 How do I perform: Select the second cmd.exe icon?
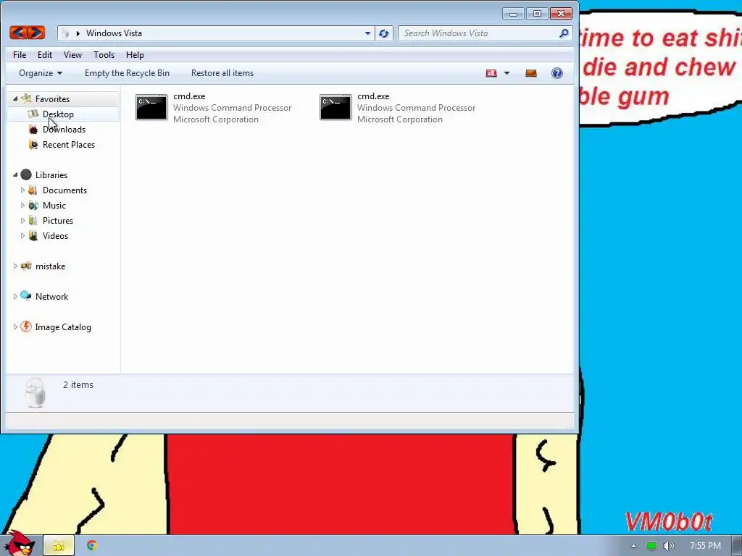point(335,107)
